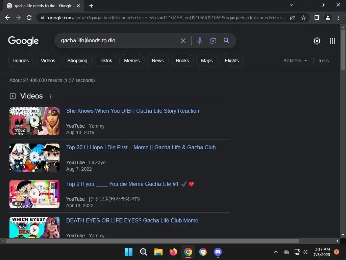
Task: Click the vertical scrollbar down arrow
Action: (343, 235)
